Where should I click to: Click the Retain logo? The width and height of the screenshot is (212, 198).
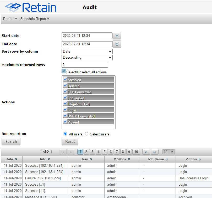coord(31,7)
